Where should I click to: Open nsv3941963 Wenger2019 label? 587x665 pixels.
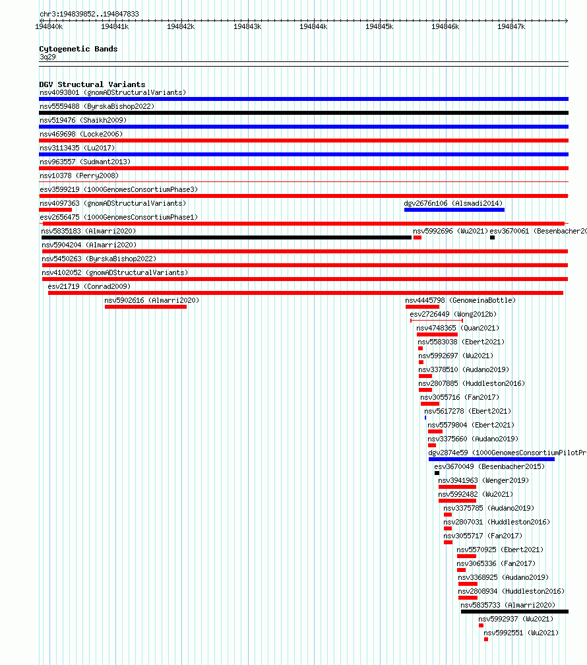click(483, 480)
